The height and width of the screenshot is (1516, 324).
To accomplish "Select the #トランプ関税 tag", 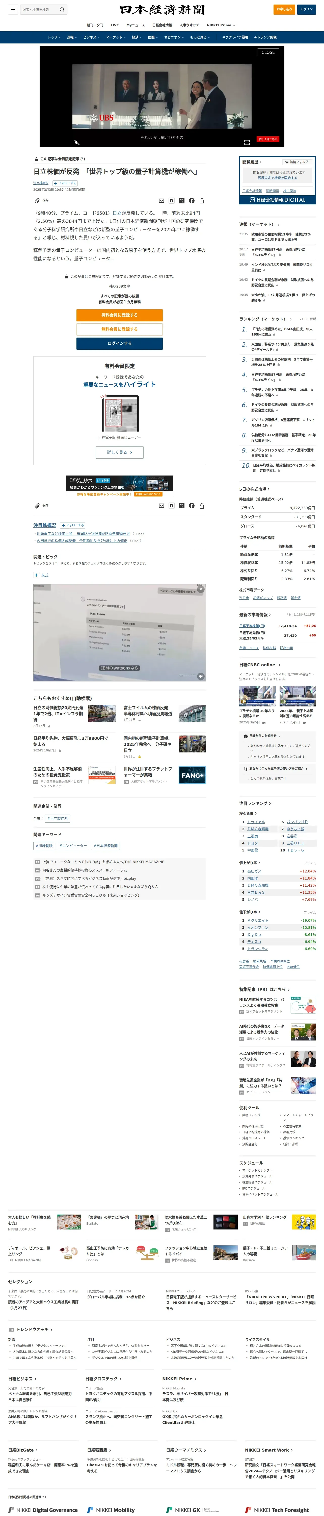I will pyautogui.click(x=266, y=37).
